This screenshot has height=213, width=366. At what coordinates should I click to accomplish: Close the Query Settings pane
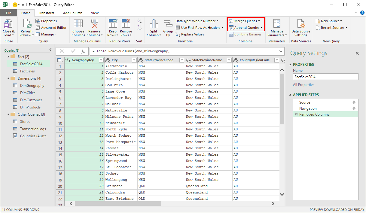(x=357, y=53)
